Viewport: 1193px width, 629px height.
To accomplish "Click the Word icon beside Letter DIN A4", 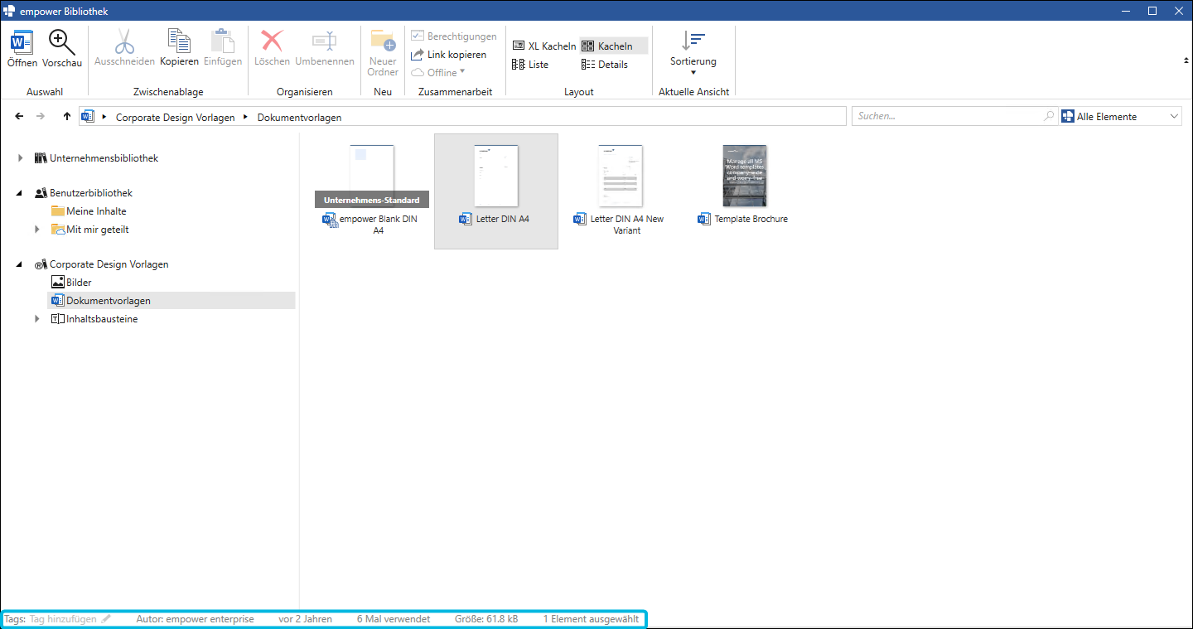I will click(466, 220).
